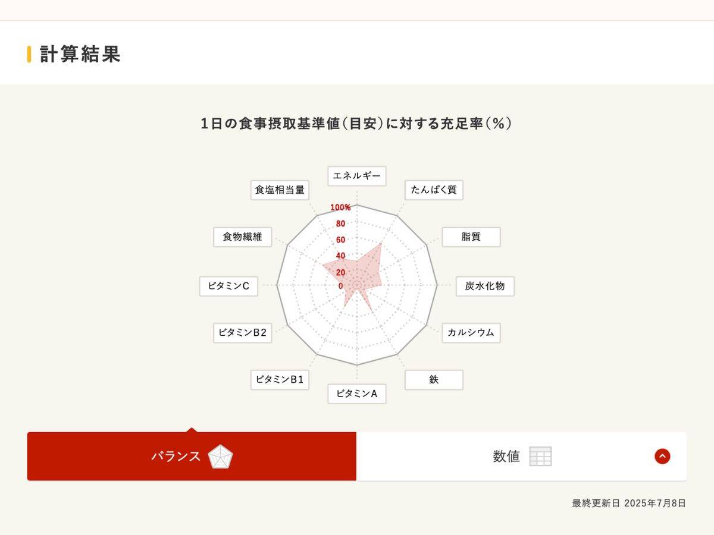714x535 pixels.
Task: Pick the ビタミンB2 chart label
Action: pos(242,333)
